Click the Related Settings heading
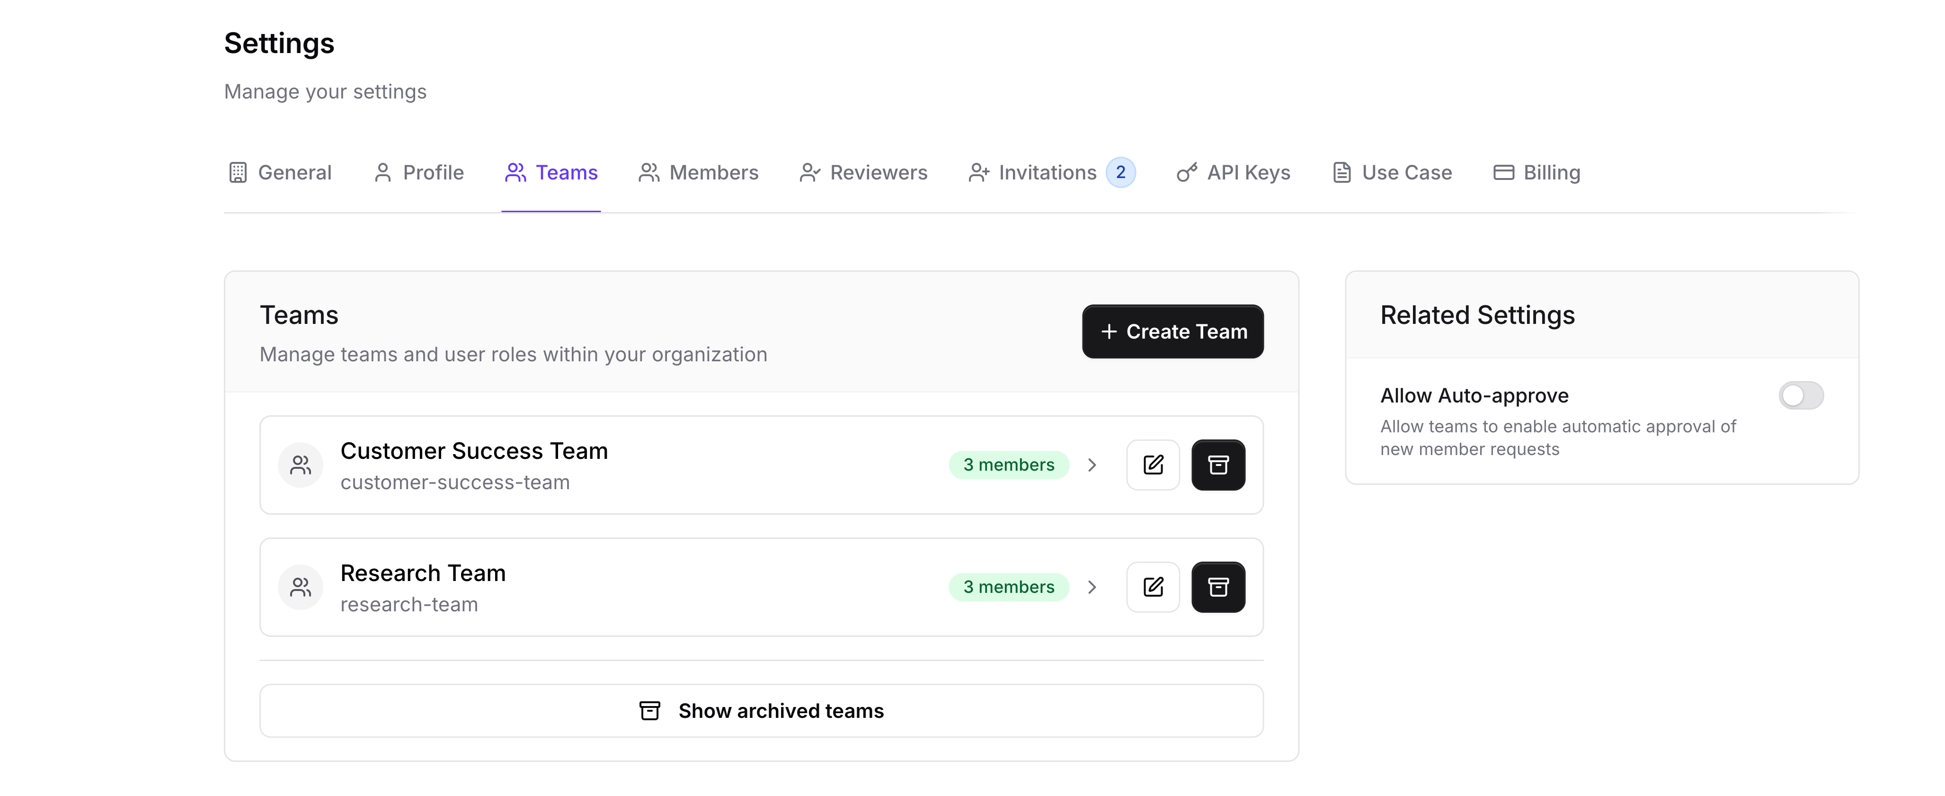This screenshot has height=796, width=1945. (1478, 315)
